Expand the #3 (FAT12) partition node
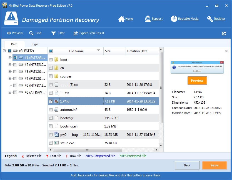232x180 pixels. (10, 71)
